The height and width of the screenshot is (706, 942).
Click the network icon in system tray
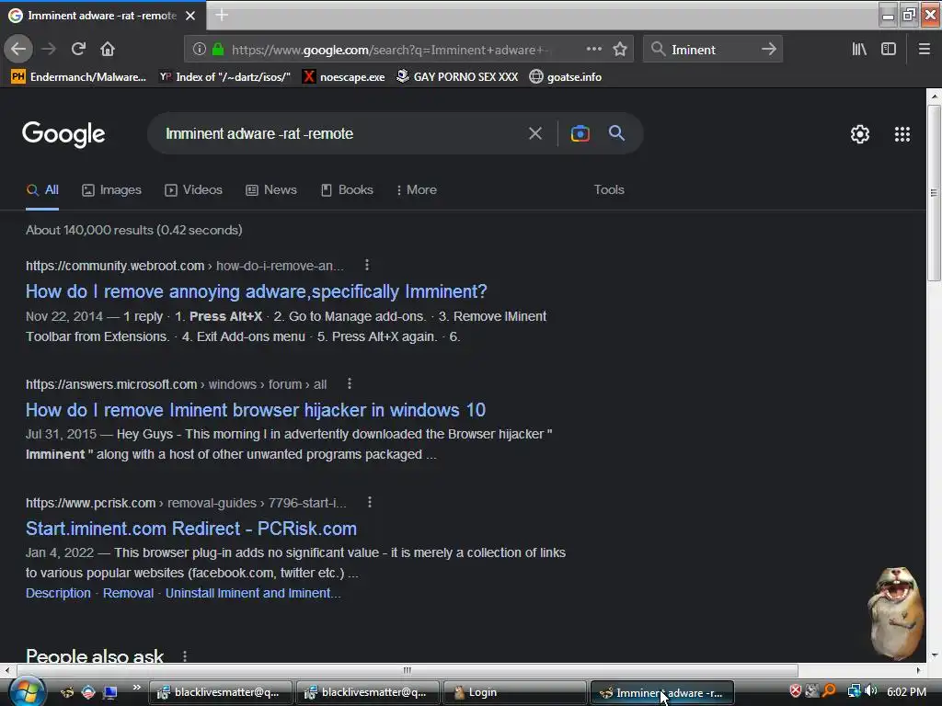(854, 691)
